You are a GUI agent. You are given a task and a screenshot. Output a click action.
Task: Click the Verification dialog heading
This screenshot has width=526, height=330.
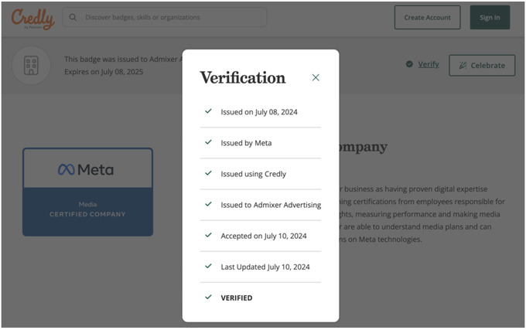[243, 77]
